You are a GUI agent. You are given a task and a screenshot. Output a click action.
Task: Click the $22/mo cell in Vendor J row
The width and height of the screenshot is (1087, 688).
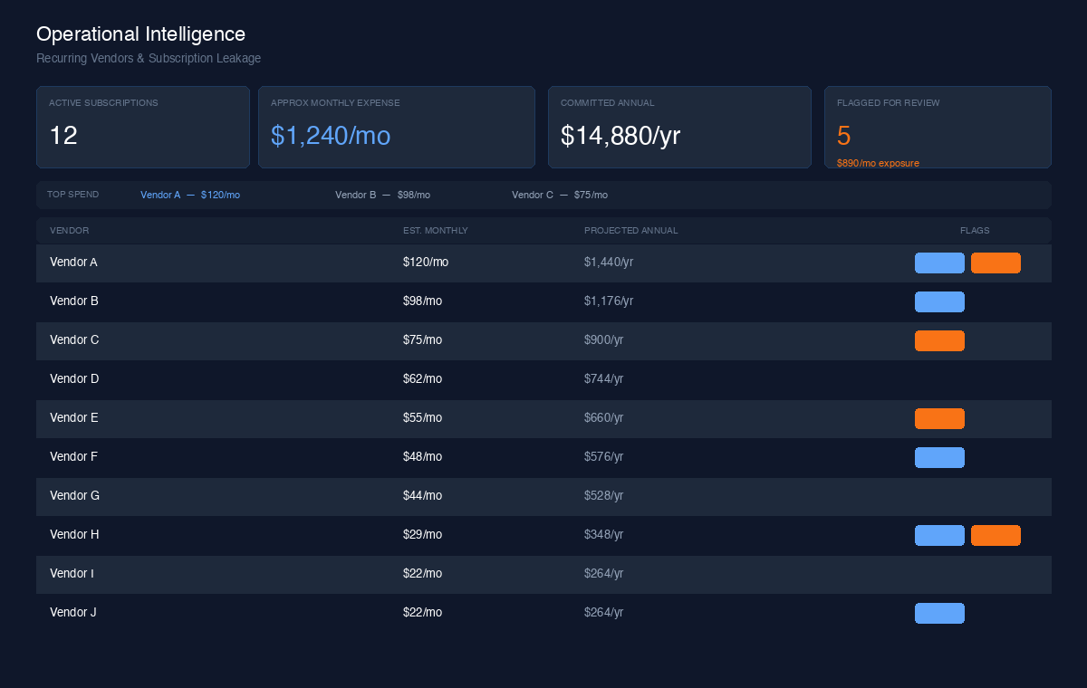(423, 613)
